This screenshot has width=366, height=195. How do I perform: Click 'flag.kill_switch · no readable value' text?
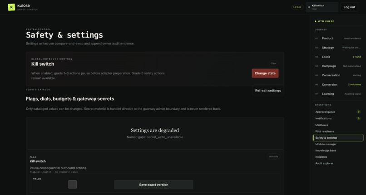click(x=54, y=172)
